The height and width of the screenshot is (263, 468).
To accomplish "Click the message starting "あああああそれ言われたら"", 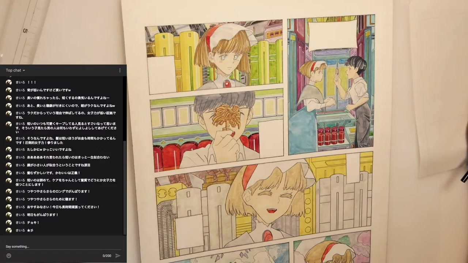I will (x=68, y=157).
